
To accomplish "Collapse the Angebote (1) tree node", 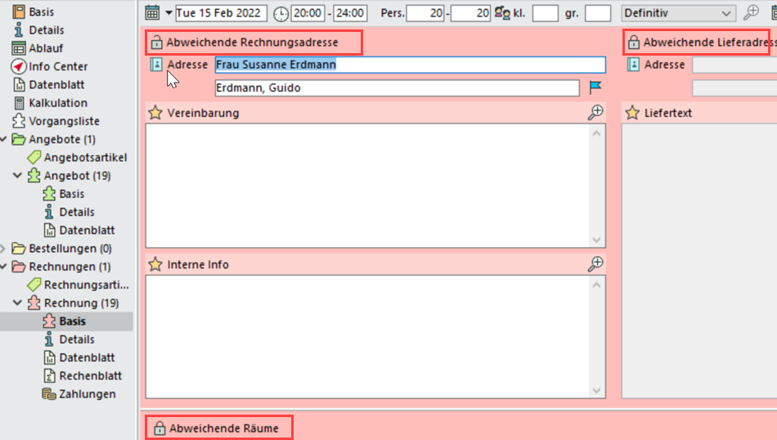I will click(4, 140).
